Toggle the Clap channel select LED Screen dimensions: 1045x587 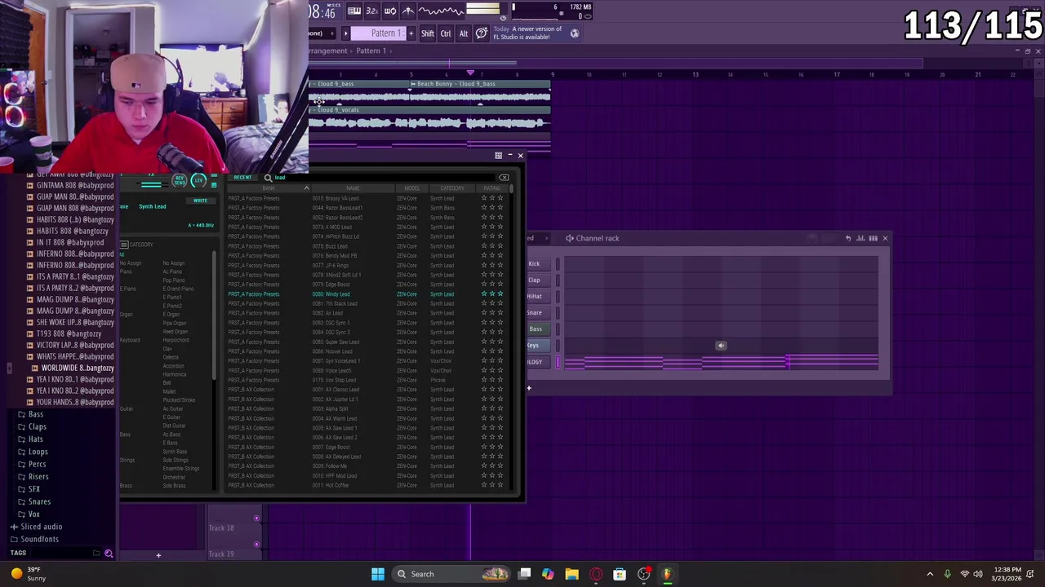[x=558, y=280]
